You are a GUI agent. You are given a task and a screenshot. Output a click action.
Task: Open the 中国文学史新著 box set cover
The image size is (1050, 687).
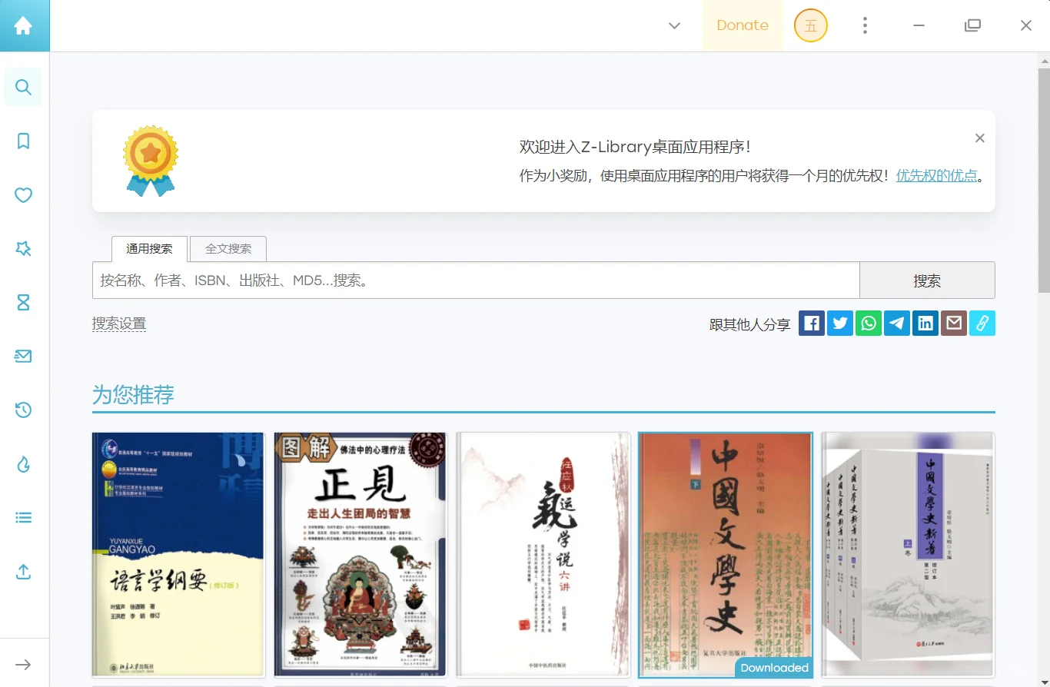908,555
